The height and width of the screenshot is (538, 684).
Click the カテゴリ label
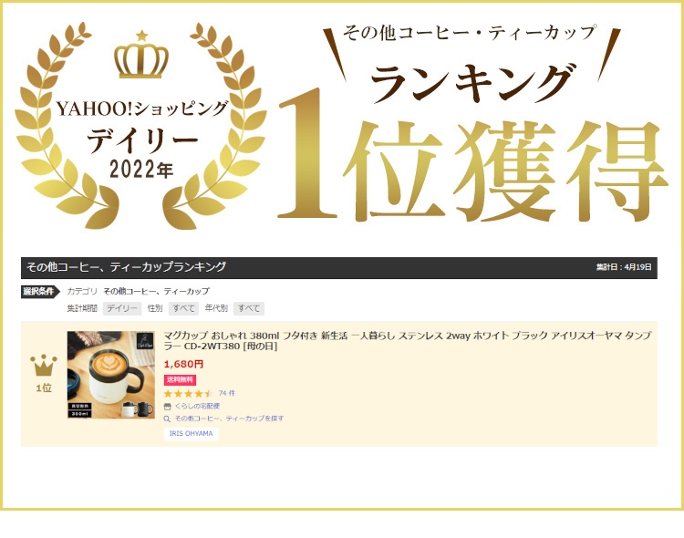[82, 291]
